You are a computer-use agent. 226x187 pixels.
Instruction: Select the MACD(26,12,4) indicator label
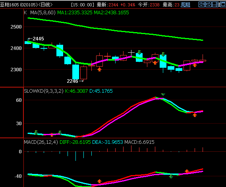tap(41, 142)
